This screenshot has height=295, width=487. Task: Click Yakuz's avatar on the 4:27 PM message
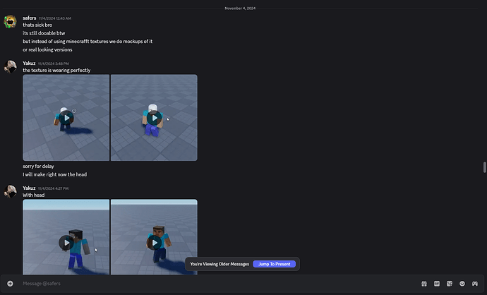11,191
